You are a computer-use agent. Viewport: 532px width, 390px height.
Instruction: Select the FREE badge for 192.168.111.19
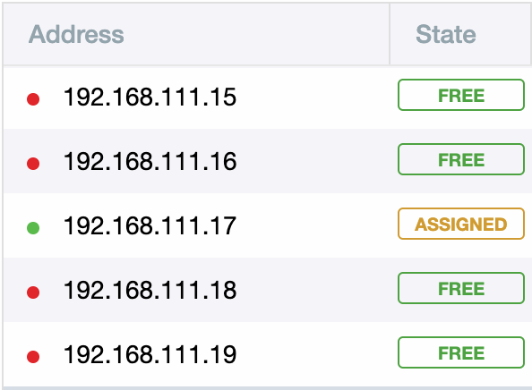(461, 352)
